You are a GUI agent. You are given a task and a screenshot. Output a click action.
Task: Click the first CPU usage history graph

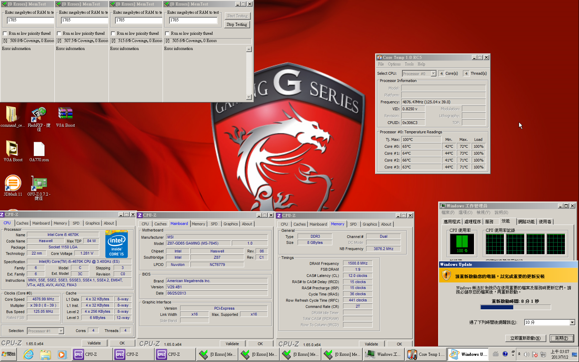[495, 244]
